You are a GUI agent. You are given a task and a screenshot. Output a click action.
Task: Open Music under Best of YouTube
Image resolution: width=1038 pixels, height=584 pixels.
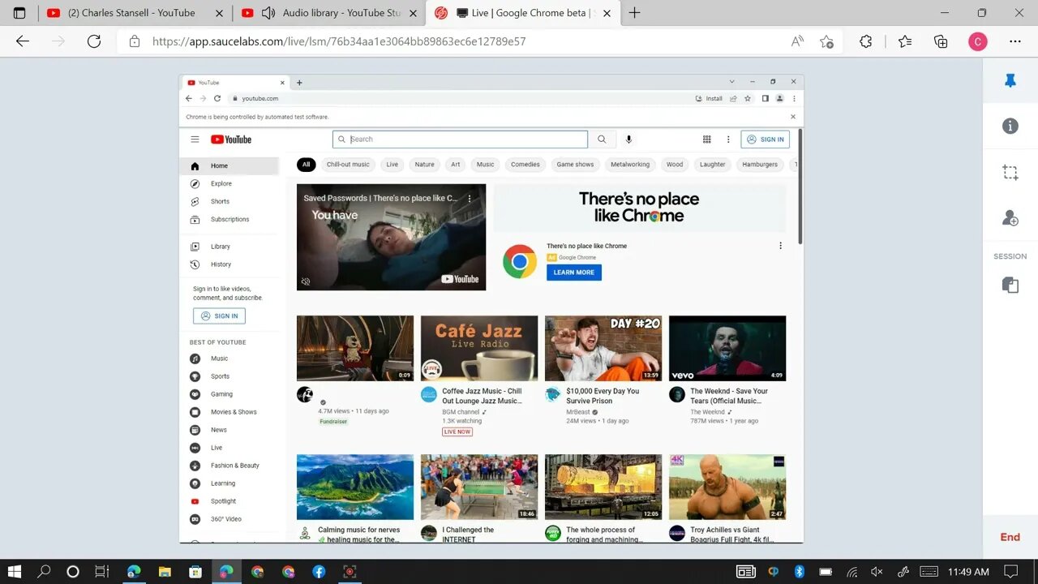[230, 359]
